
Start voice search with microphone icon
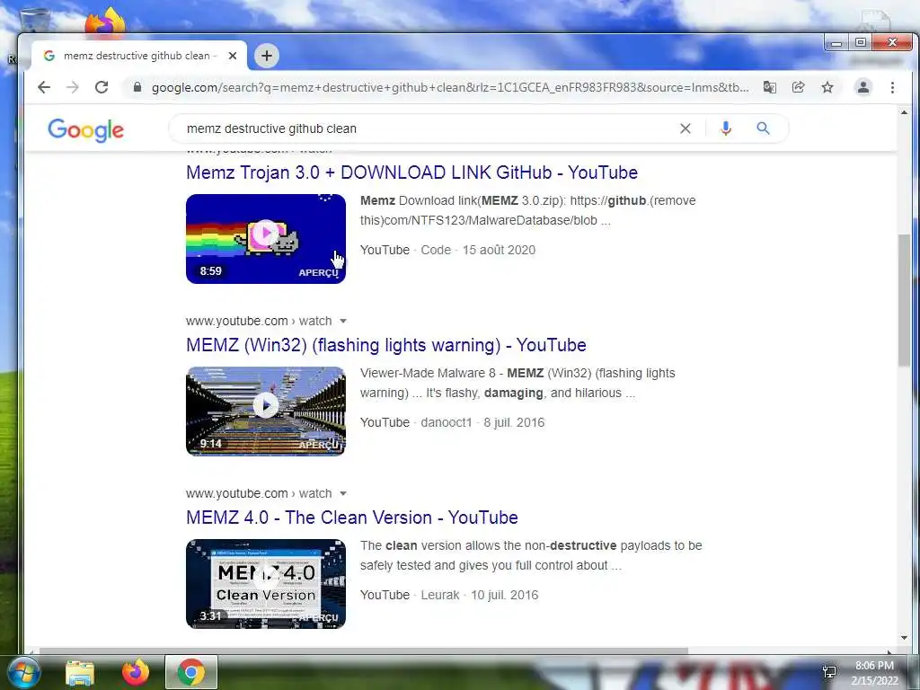[726, 128]
